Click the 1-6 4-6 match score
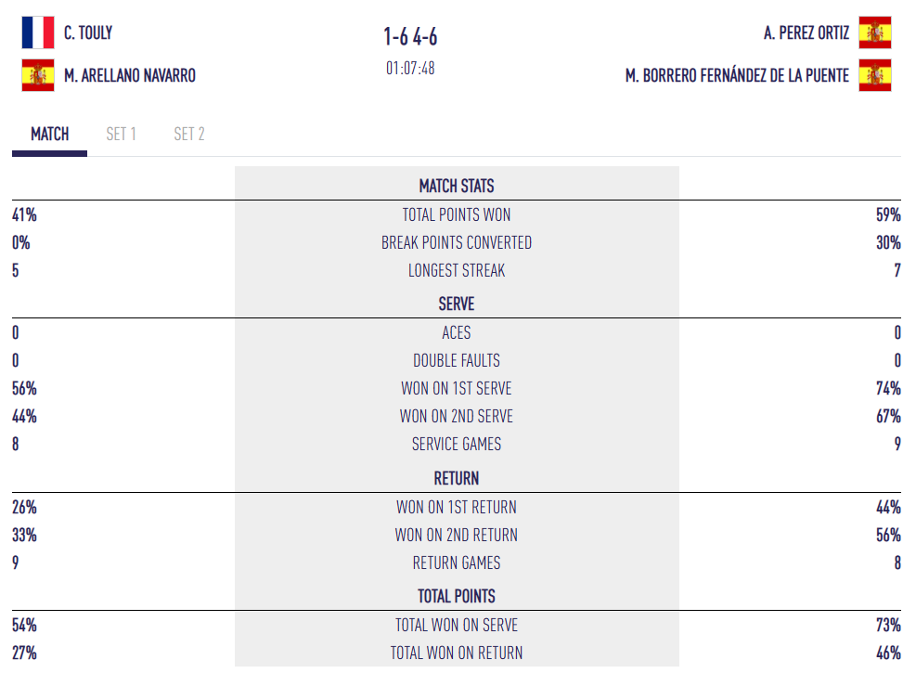916x673 pixels. coord(410,36)
